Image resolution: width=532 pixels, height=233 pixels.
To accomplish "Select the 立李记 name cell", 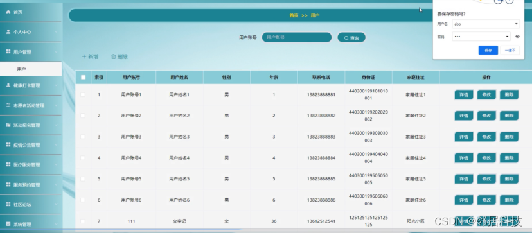I will click(x=179, y=221).
